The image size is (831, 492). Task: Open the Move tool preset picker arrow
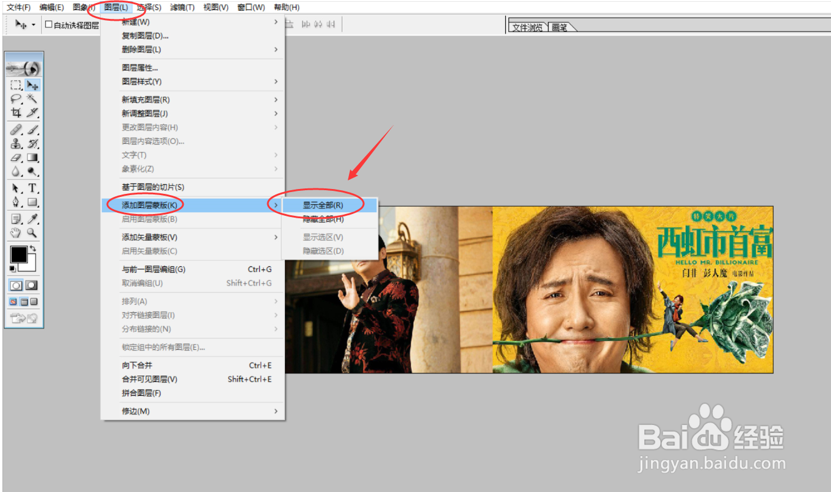click(34, 25)
